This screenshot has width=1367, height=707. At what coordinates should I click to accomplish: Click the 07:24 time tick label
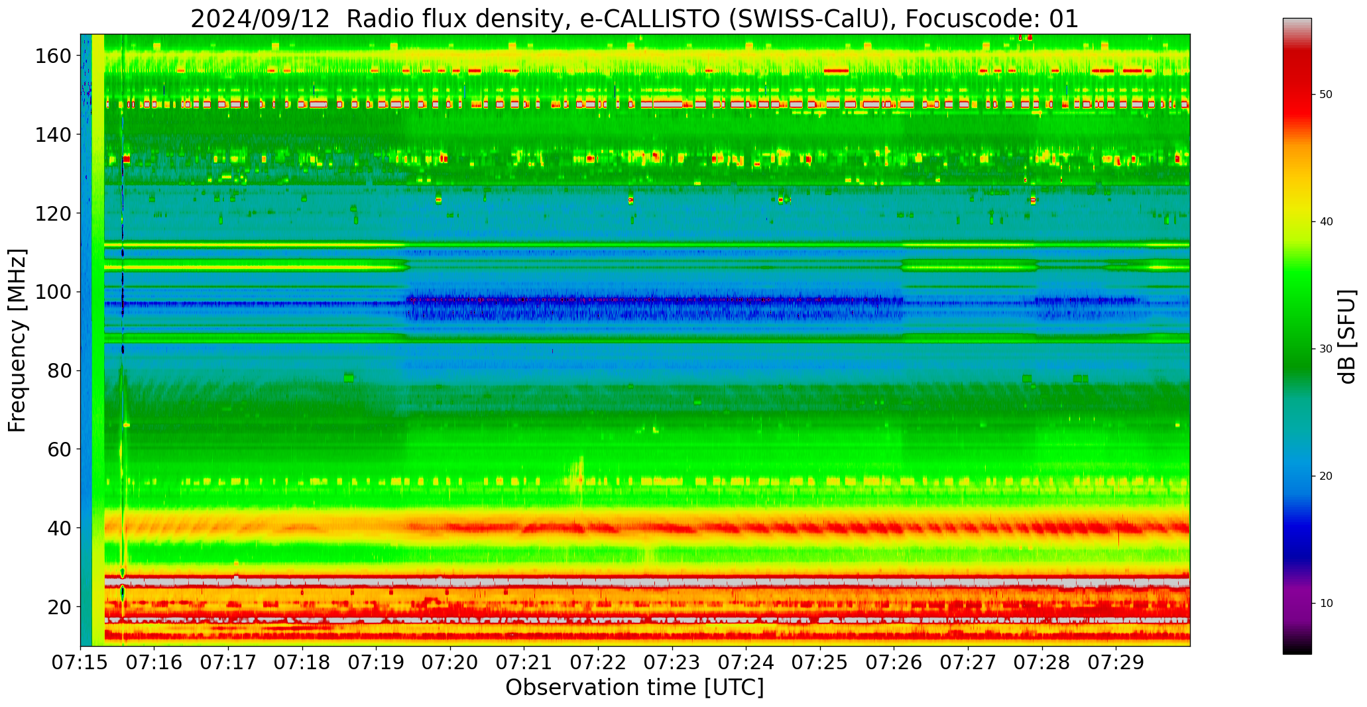pyautogui.click(x=746, y=663)
